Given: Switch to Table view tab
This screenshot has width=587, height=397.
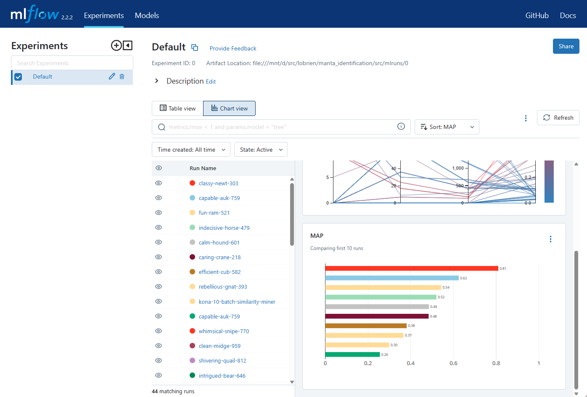Looking at the screenshot, I should (177, 108).
